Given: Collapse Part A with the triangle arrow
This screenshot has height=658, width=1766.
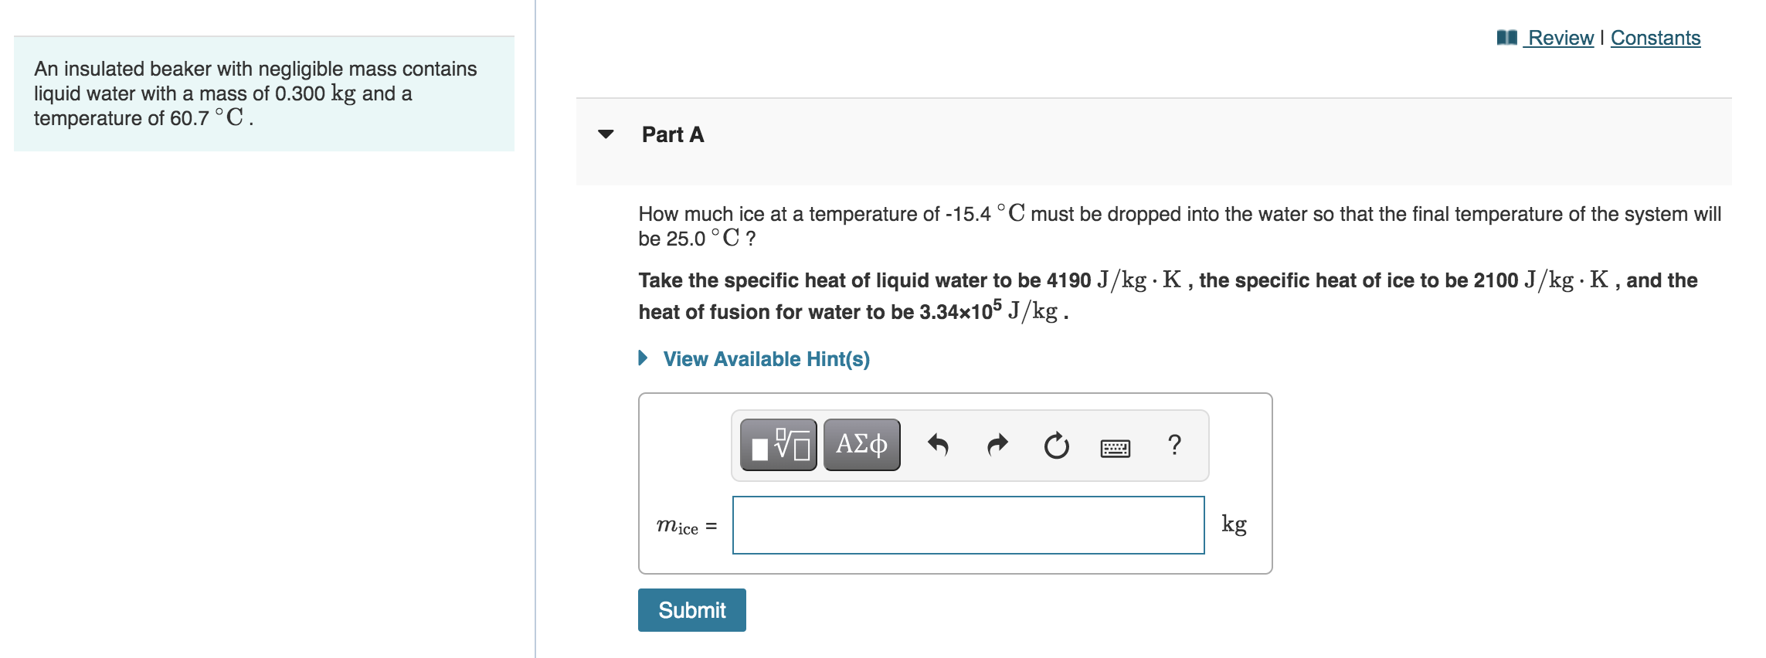Looking at the screenshot, I should point(606,134).
